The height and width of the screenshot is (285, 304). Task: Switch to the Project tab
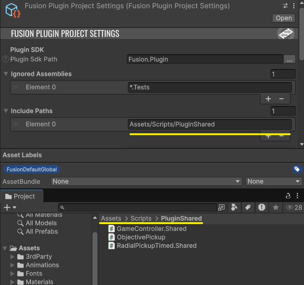[22, 196]
